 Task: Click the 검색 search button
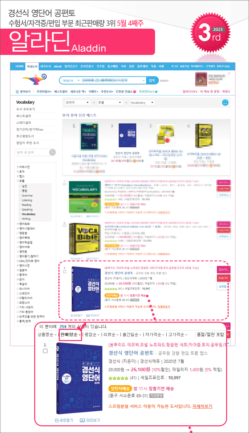152,80
